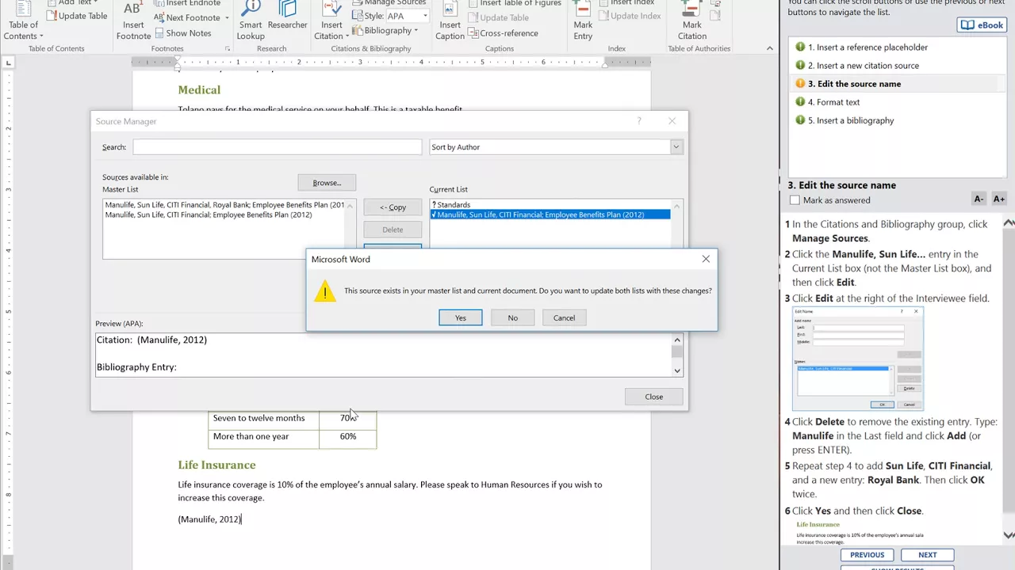Click Cancel in the Microsoft Word dialog

pos(564,317)
